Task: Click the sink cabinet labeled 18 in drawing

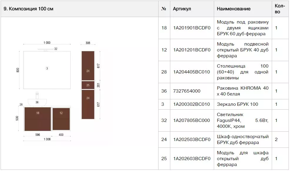Action: pos(38,119)
